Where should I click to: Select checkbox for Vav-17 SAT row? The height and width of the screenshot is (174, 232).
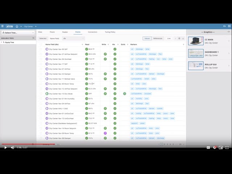point(41,64)
